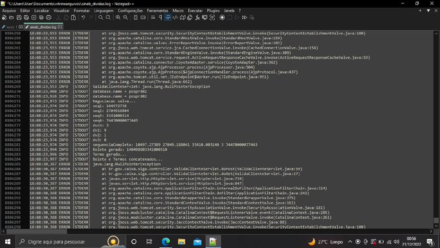Click the macro Playback icon
This screenshot has width=440, height=248.
click(237, 17)
